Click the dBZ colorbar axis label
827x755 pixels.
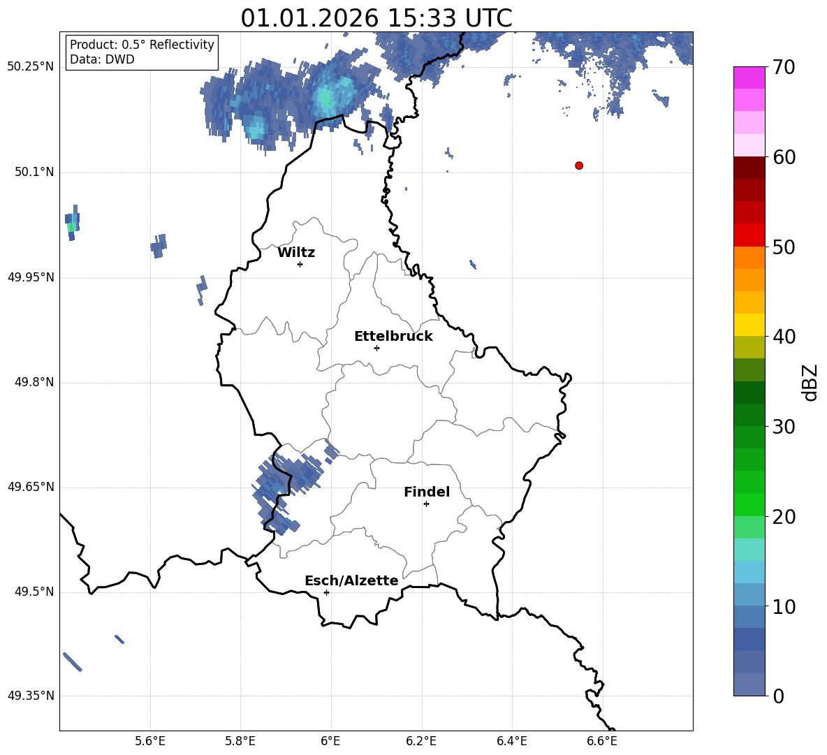pyautogui.click(x=810, y=382)
